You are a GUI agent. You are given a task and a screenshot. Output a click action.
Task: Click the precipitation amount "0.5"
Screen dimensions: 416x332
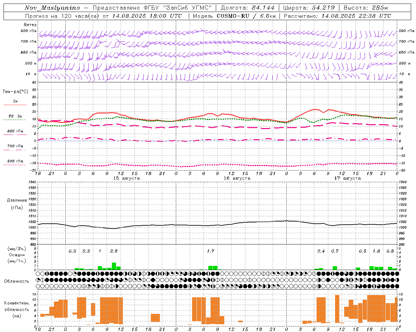coord(362,251)
